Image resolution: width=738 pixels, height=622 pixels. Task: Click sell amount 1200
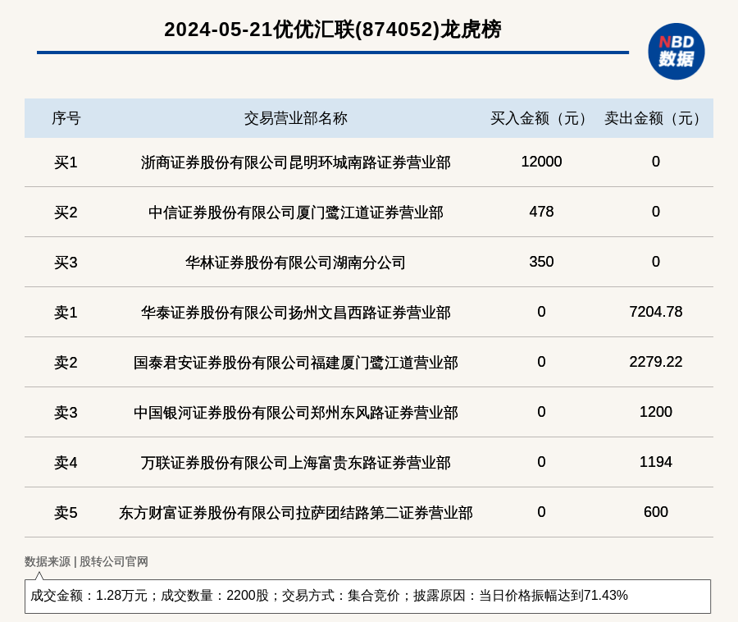pos(656,412)
